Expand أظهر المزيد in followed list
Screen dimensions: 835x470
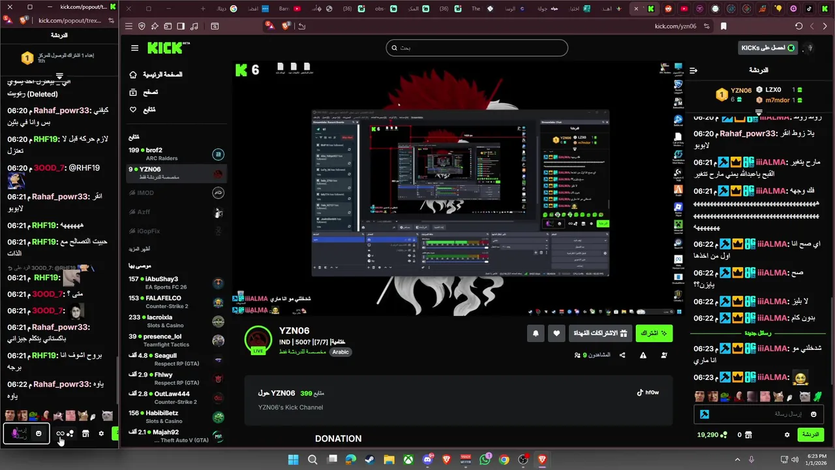(140, 249)
